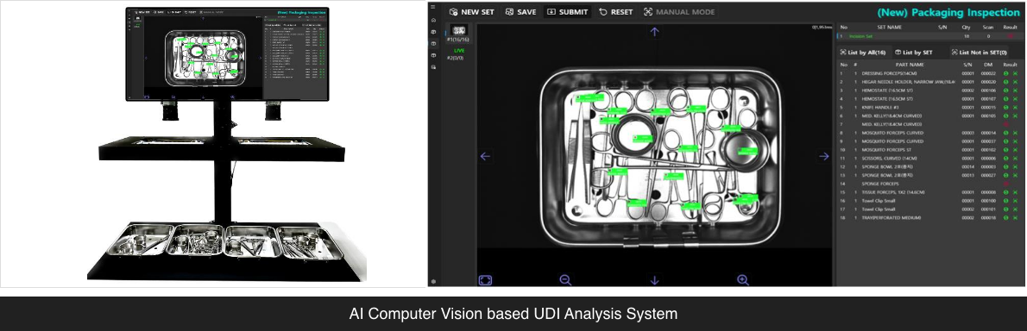Fit tray image to screen icon

[x=485, y=280]
